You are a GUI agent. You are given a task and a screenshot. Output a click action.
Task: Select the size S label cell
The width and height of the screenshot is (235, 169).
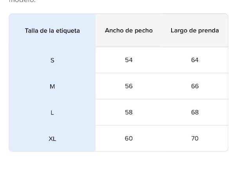(52, 60)
